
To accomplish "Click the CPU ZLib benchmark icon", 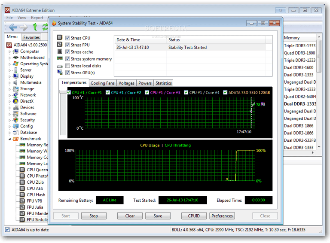I will coord(22,182).
